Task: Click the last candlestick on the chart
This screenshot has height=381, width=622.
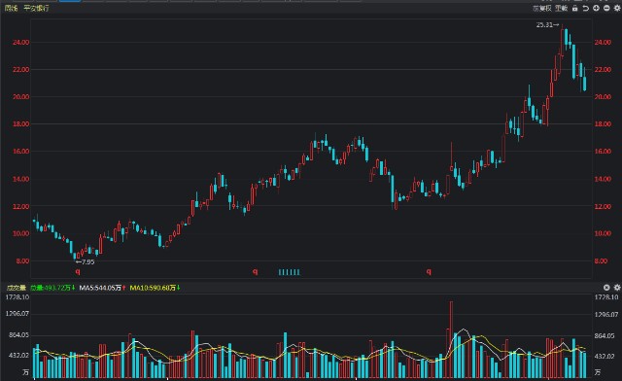Action: click(585, 84)
